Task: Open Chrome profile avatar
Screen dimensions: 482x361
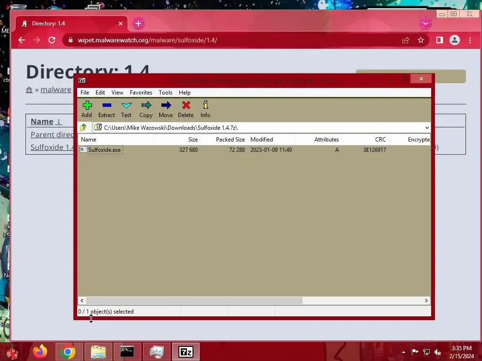Action: 455,40
